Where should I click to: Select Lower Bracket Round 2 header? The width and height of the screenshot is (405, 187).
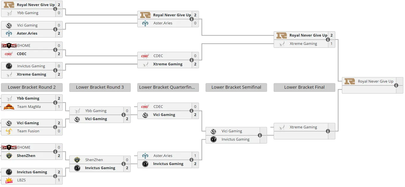pyautogui.click(x=32, y=87)
